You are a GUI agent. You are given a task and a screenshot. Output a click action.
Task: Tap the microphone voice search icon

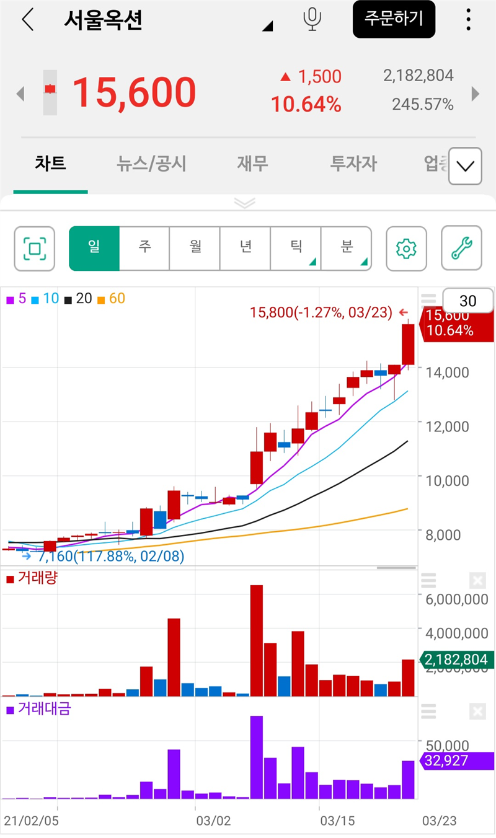coord(312,20)
